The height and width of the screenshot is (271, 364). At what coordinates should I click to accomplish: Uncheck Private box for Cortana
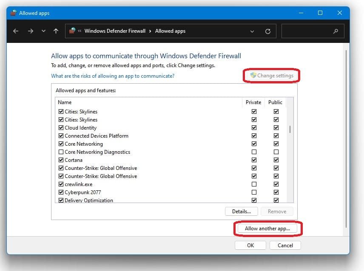point(254,160)
